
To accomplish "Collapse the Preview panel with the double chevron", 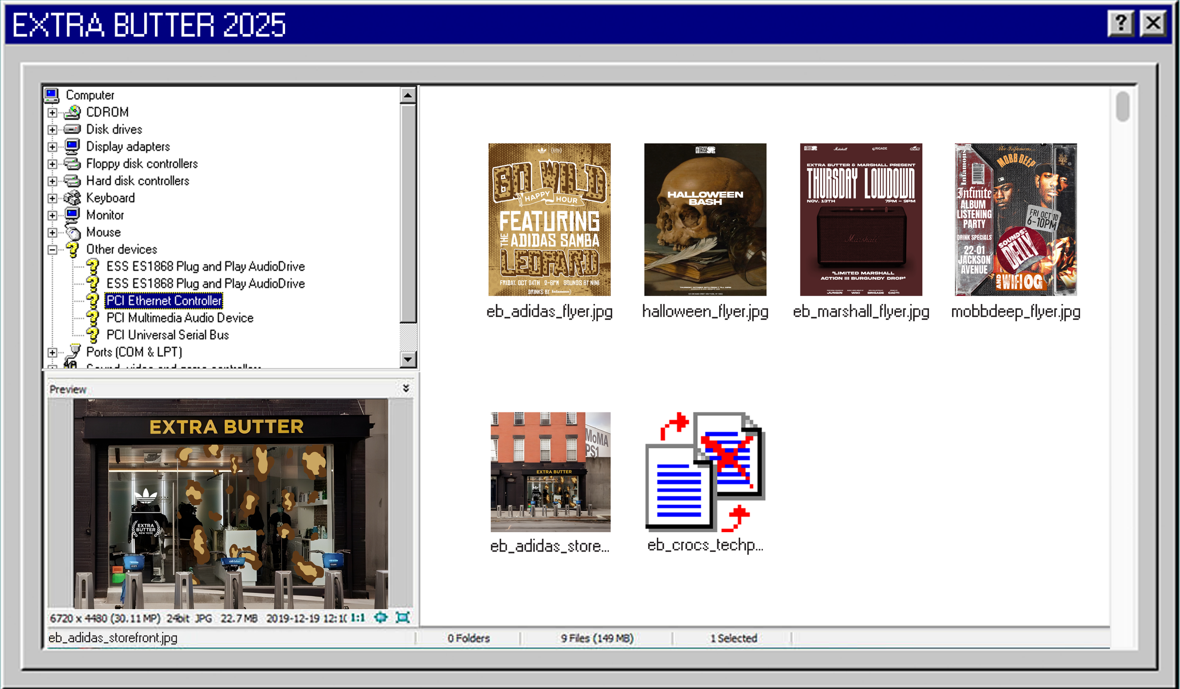I will coord(406,388).
